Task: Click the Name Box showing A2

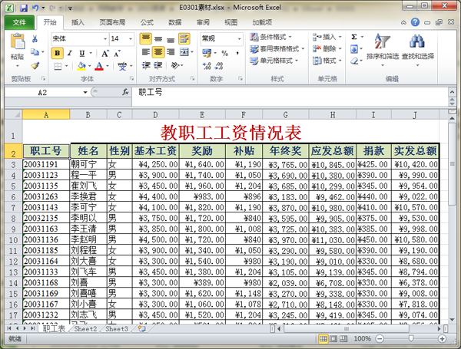Action: pyautogui.click(x=54, y=92)
